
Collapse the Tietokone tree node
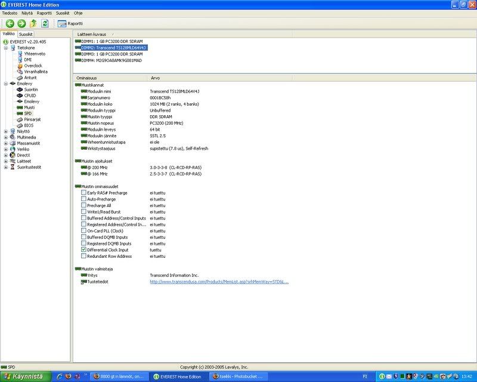(x=5, y=48)
